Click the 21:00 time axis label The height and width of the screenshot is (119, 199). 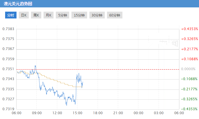(x=118, y=113)
